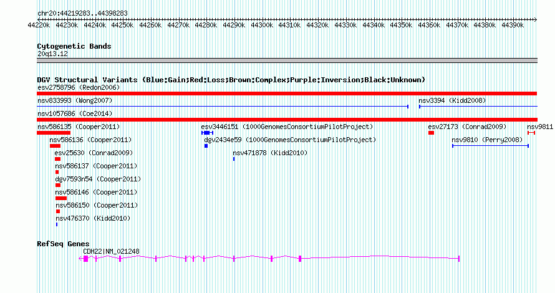Select the nsv476370 (Kidd2010) label
Image resolution: width=555 pixels, height=293 pixels.
pos(93,218)
